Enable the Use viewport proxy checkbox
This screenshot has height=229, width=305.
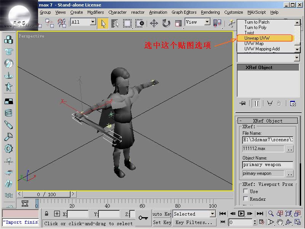[246, 191]
